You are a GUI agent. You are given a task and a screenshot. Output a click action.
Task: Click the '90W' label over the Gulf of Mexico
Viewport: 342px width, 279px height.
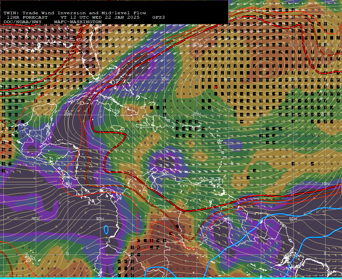click(x=35, y=79)
